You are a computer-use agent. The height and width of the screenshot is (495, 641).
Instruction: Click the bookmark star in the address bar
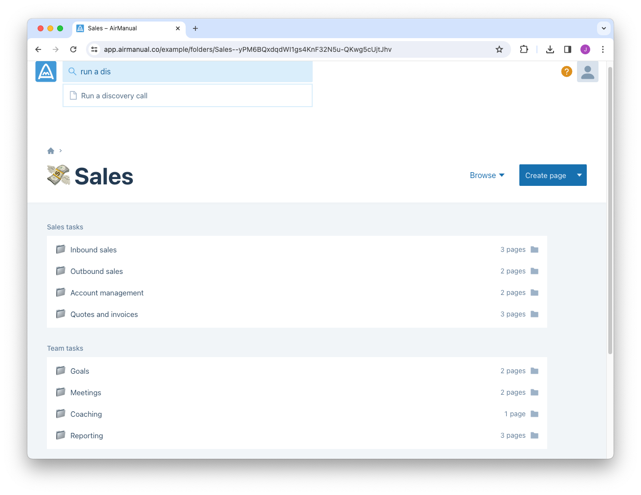pos(499,49)
